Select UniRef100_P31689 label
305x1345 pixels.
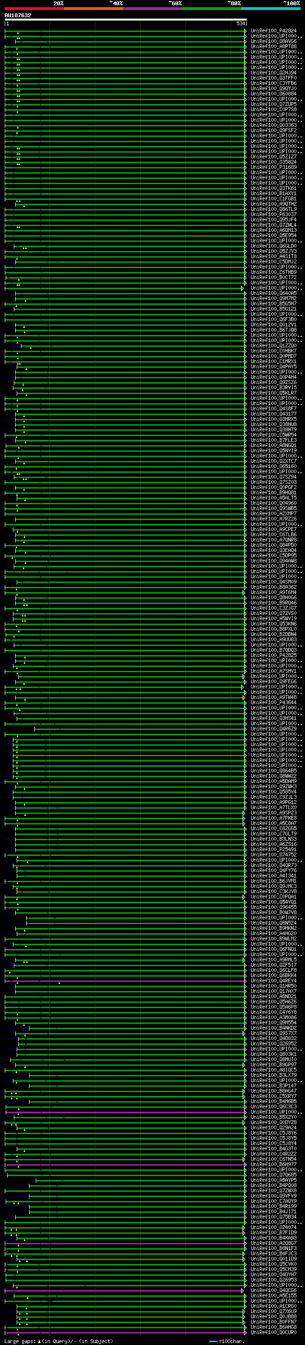point(274,167)
